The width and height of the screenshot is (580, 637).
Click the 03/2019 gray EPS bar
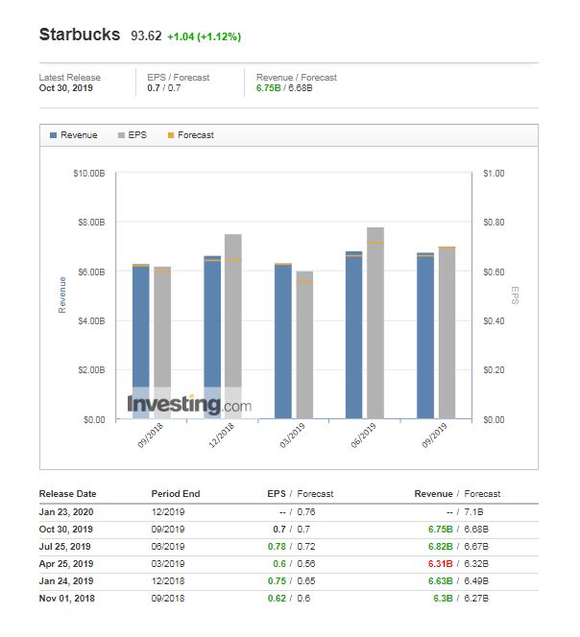tap(304, 345)
